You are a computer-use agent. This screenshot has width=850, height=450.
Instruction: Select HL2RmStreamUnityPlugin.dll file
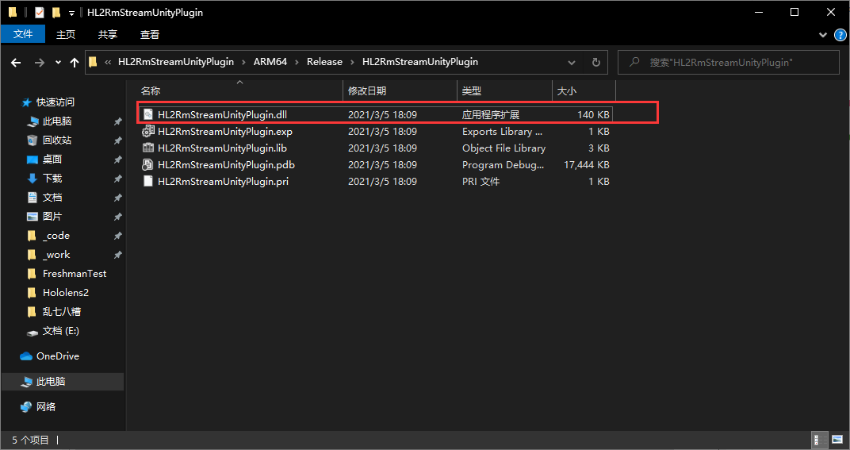[376, 114]
